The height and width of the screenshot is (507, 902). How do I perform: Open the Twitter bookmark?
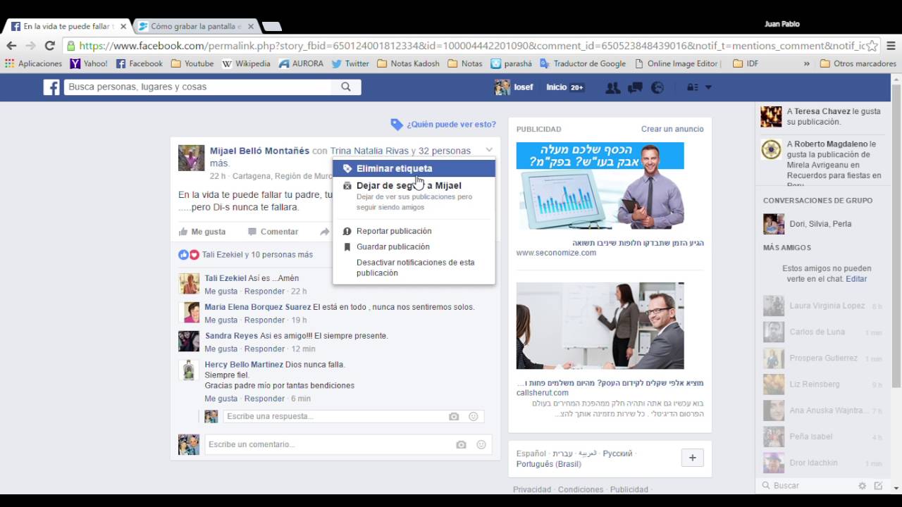(350, 63)
